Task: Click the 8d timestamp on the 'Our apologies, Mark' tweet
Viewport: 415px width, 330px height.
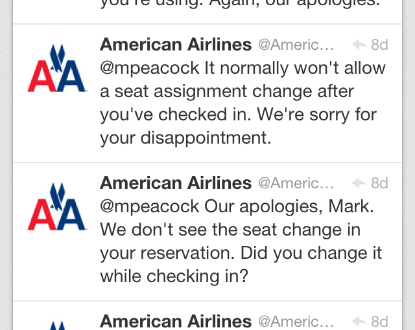Action: click(x=379, y=183)
